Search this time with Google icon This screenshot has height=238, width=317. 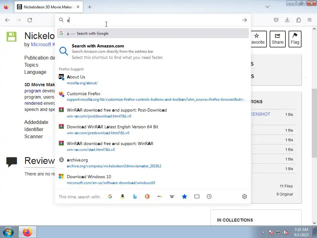[x=110, y=196]
